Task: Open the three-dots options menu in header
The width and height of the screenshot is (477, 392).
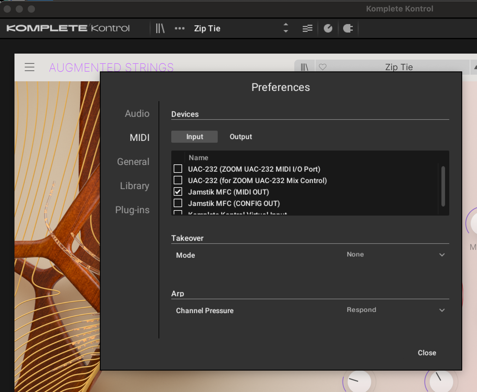Action: click(180, 28)
